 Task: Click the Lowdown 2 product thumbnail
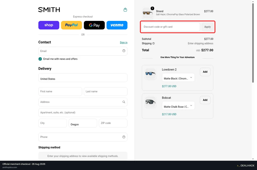[150, 73]
